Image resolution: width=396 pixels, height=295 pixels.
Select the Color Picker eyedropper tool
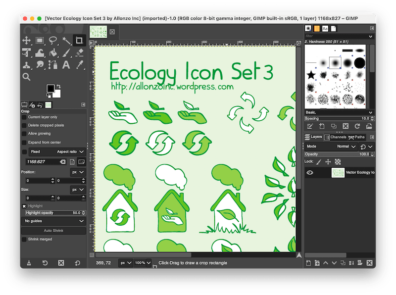[x=79, y=65]
